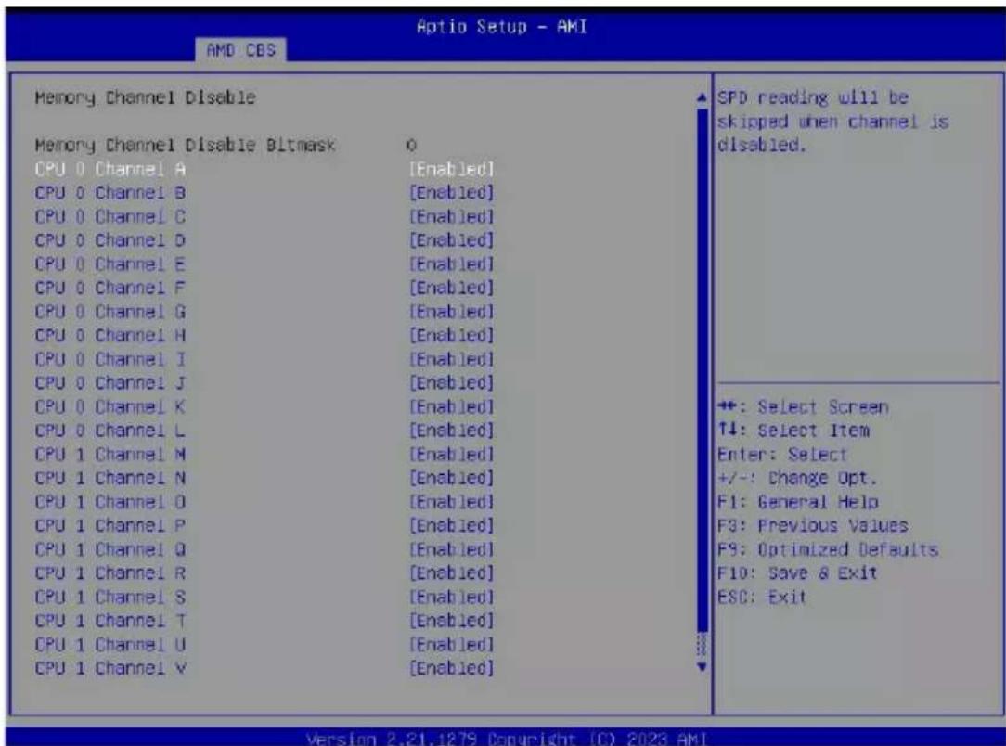1006x746 pixels.
Task: Click the Aptio Setup - AMI title
Action: click(502, 27)
